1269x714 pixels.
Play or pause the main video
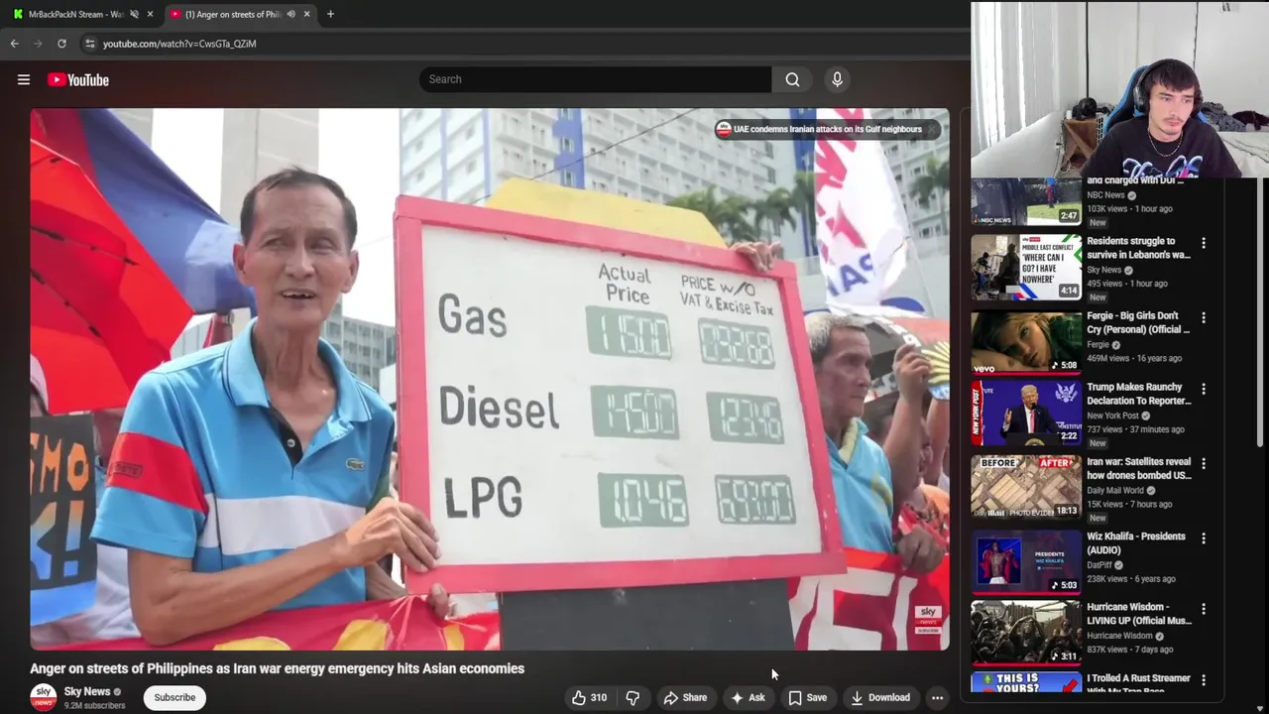click(490, 379)
